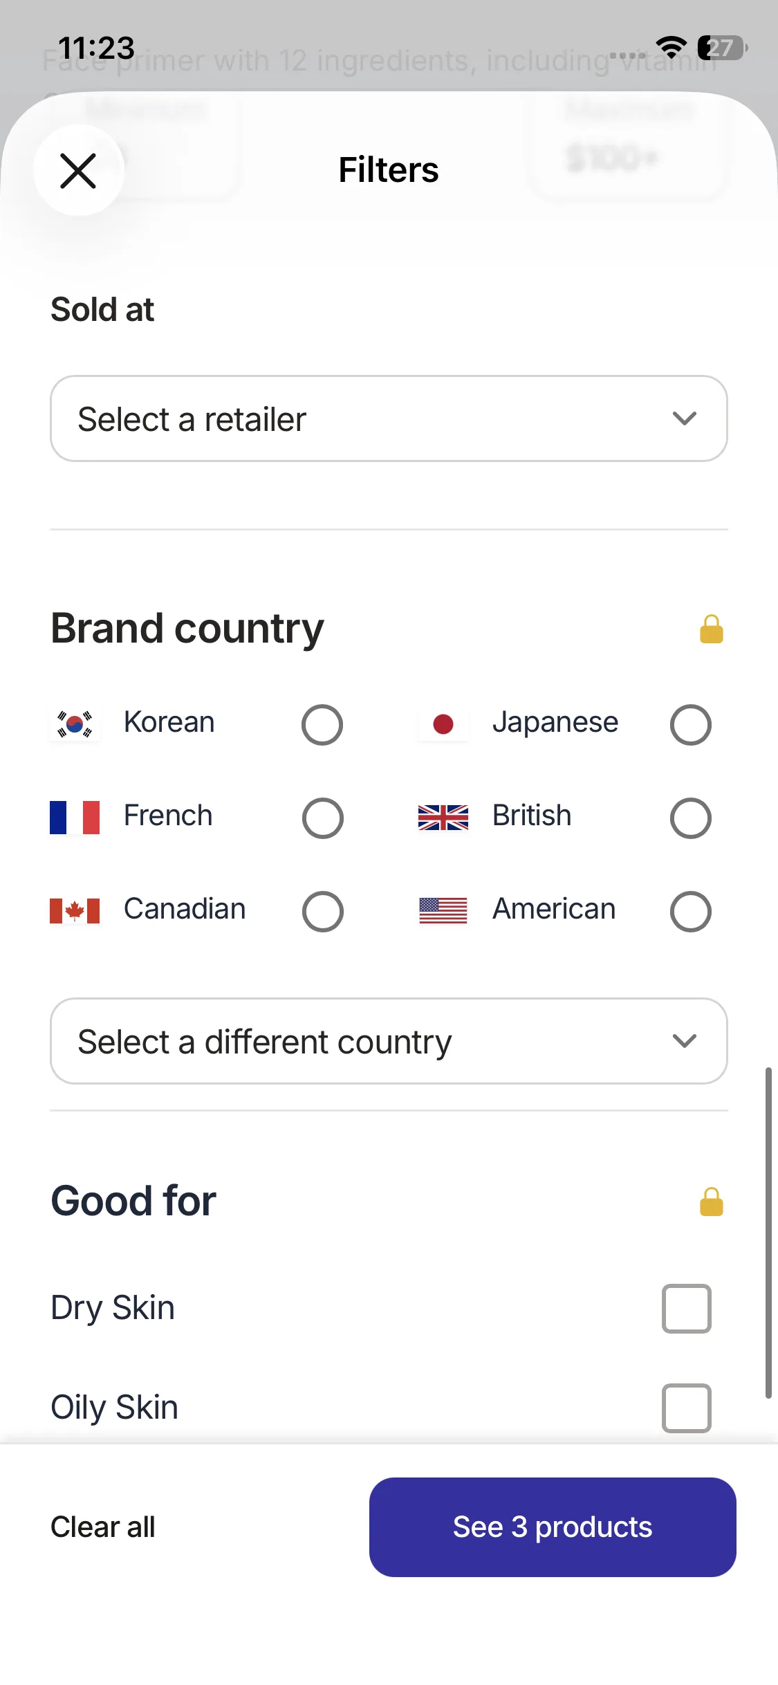
Task: Select the Japanese brand radio button
Action: point(690,724)
